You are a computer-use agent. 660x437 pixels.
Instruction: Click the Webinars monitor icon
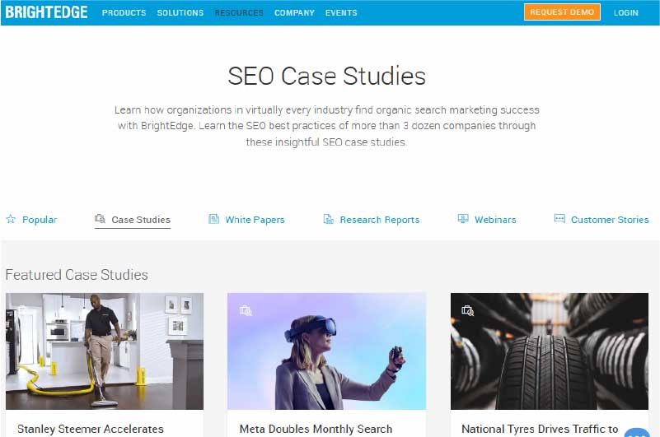463,219
